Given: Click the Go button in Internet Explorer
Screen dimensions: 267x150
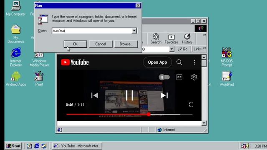Looking at the screenshot, I should coord(183,49).
